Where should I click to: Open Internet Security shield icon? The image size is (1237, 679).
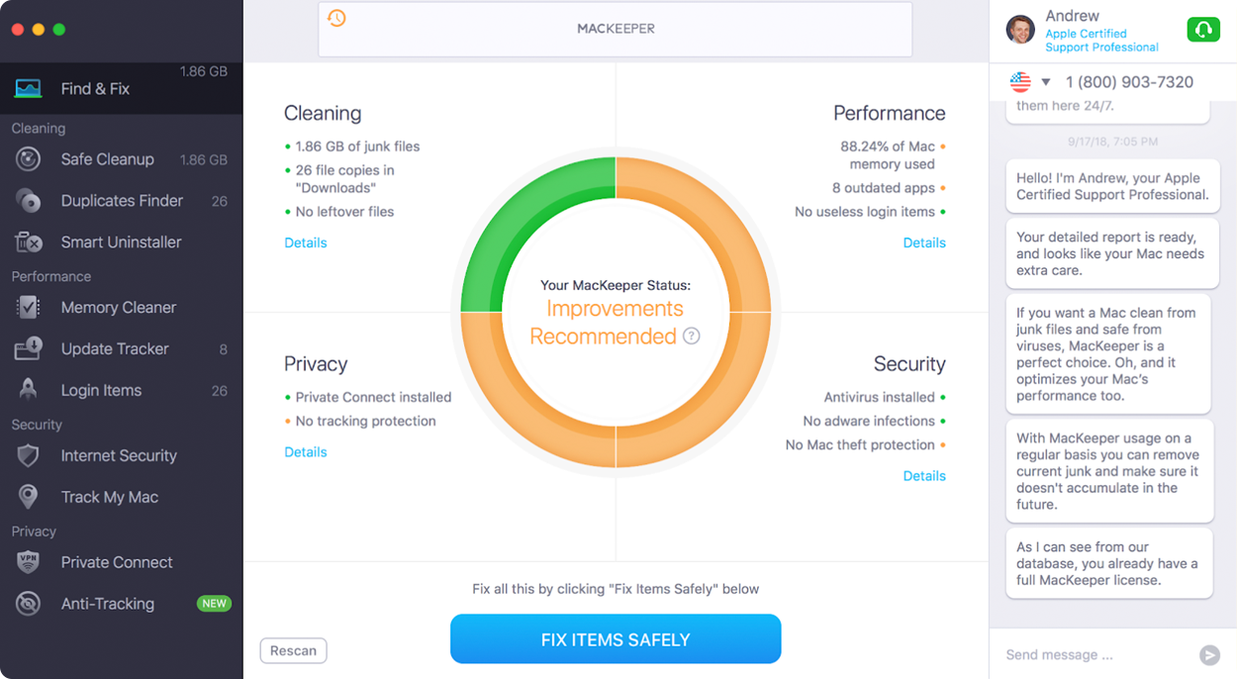[x=28, y=456]
